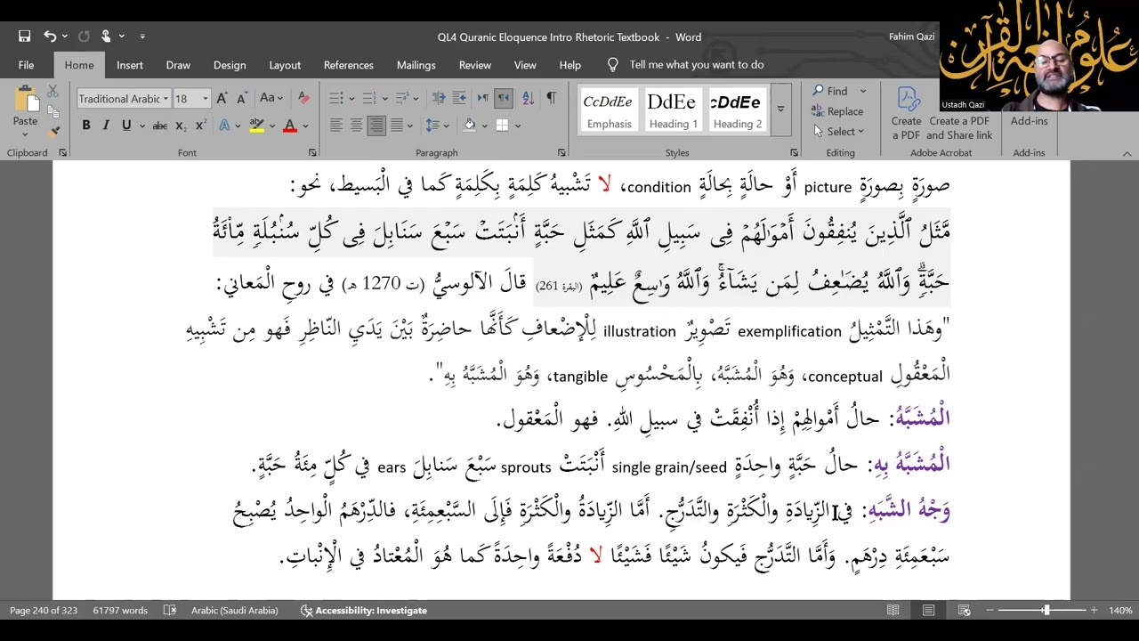Click Accessibility: Investigate in the status bar
The image size is (1139, 641).
[x=363, y=610]
